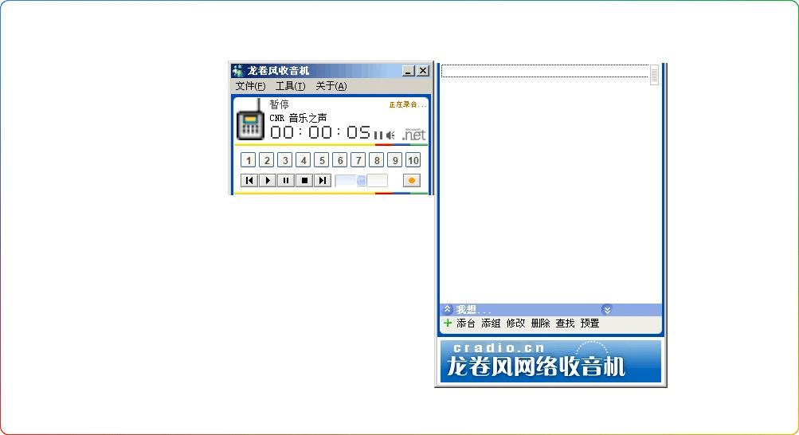Screen dimensions: 799x435
Task: Open the 关于(A) menu
Action: [331, 86]
